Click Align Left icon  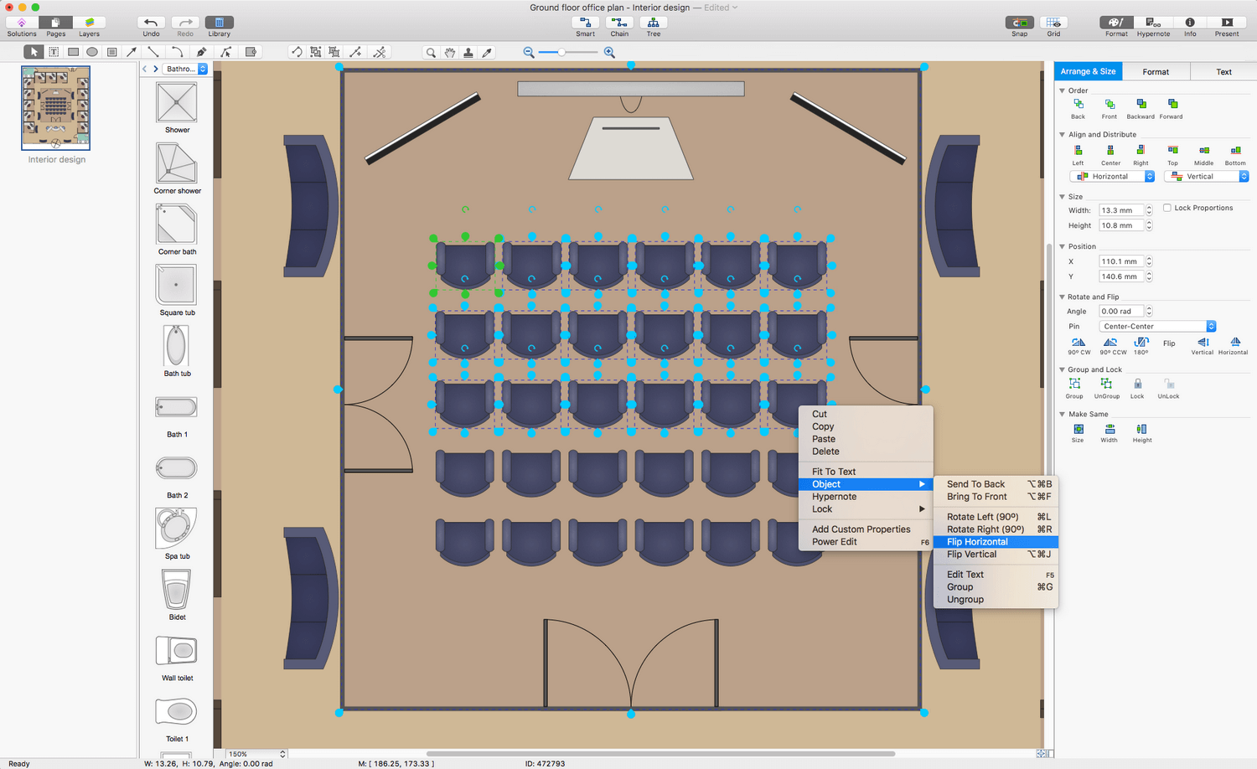(x=1078, y=151)
